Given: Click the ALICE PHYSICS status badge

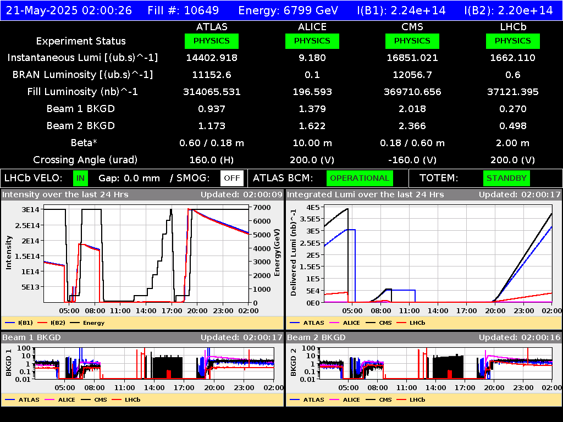Looking at the screenshot, I should coord(312,41).
